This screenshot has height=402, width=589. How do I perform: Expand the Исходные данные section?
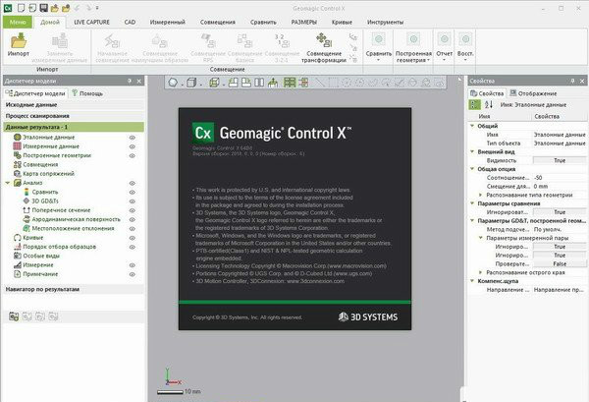74,105
